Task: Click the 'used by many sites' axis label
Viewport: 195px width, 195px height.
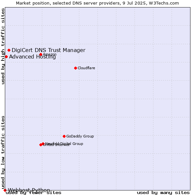Action: tap(163, 193)
